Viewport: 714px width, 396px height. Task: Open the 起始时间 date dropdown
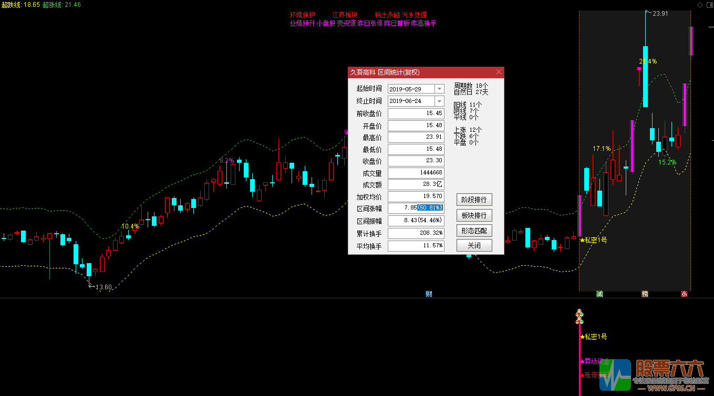440,88
